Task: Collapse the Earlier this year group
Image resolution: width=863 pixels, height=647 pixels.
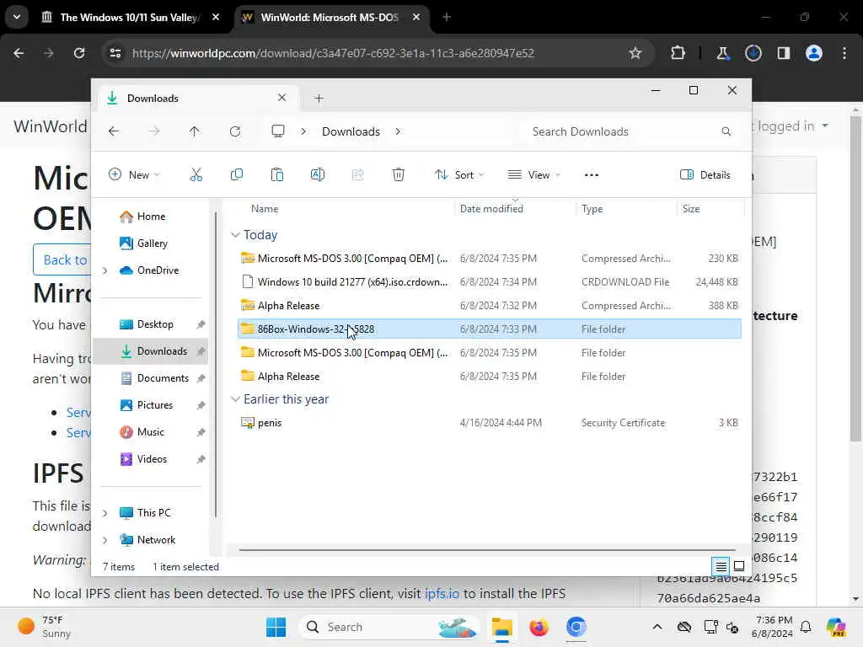Action: [236, 398]
